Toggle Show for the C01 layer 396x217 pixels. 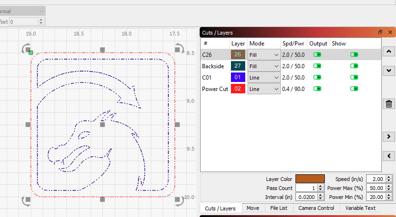click(x=354, y=77)
